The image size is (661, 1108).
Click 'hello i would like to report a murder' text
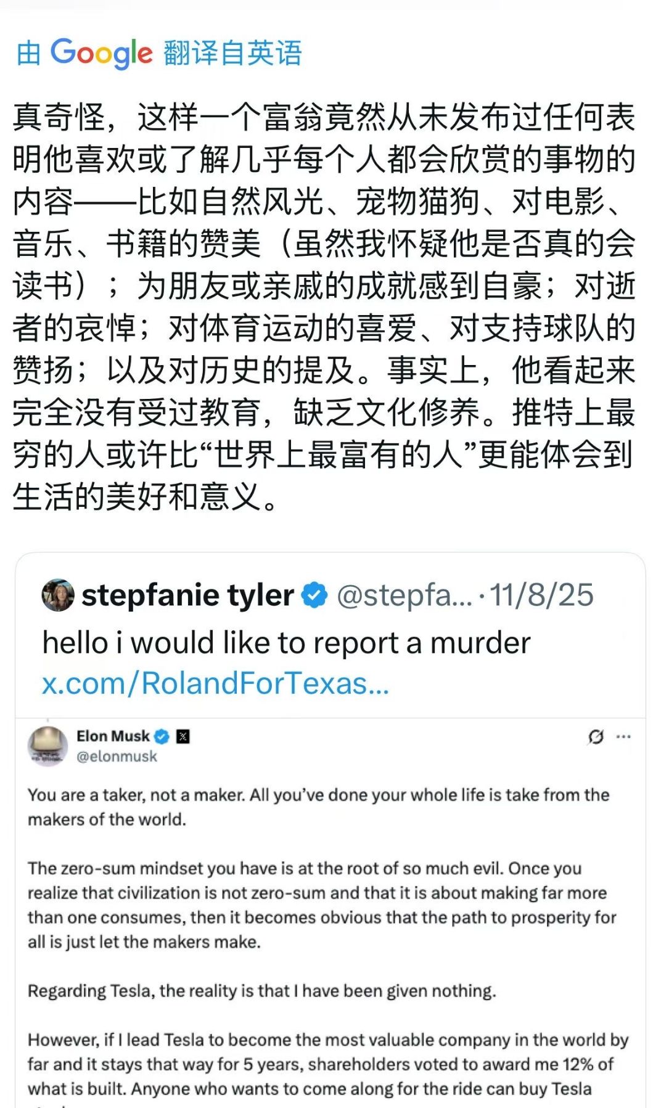click(286, 643)
